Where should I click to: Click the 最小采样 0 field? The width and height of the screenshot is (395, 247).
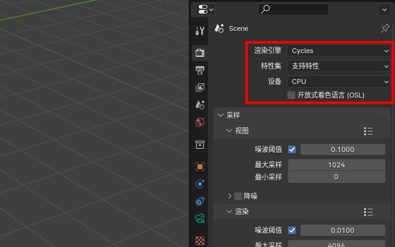pyautogui.click(x=336, y=177)
